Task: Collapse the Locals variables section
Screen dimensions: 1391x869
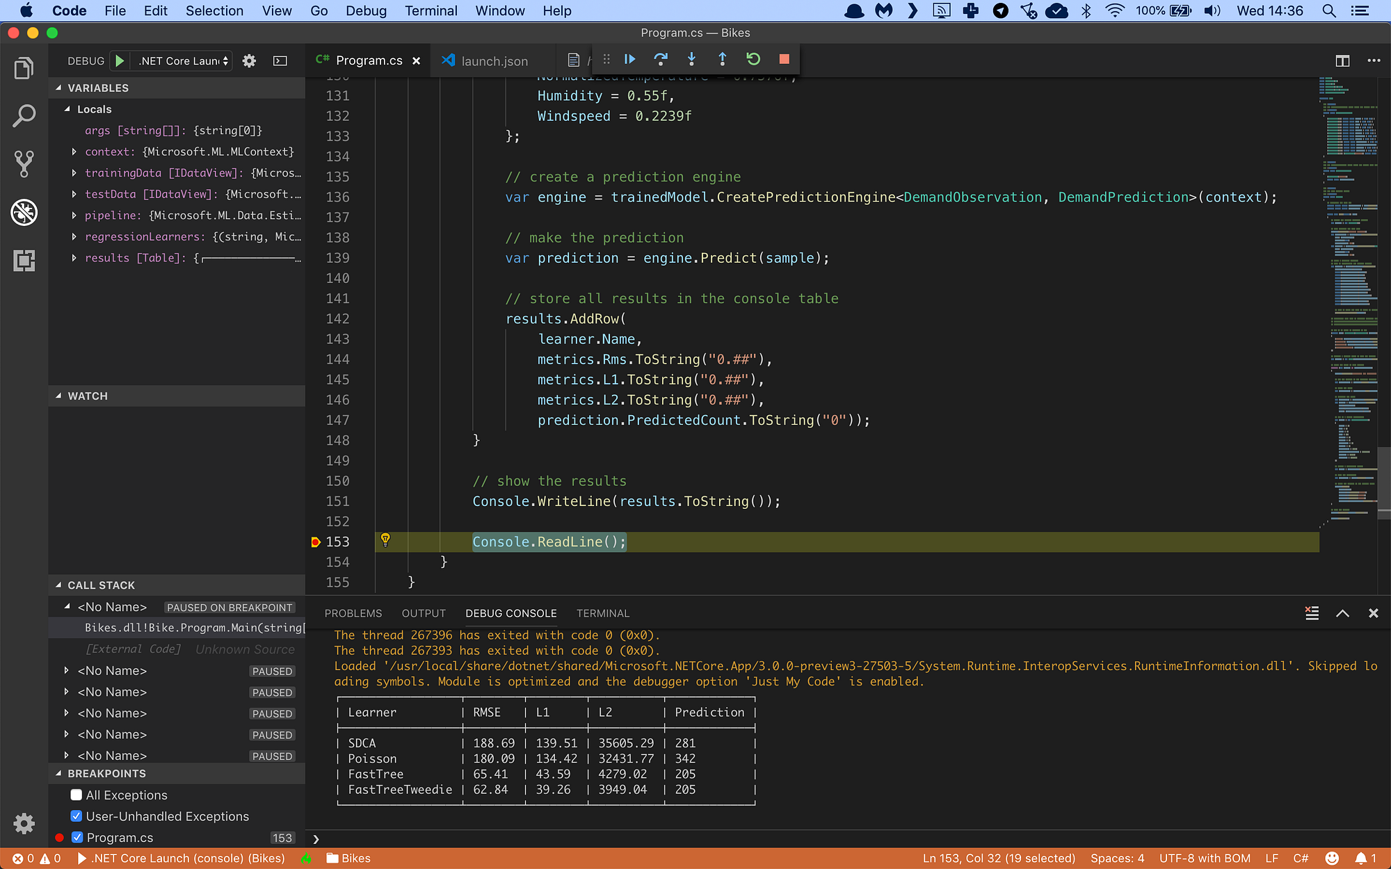Action: tap(67, 109)
